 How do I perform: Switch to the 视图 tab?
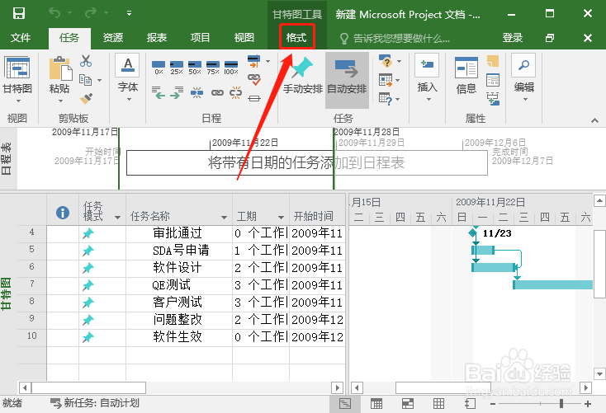click(244, 38)
